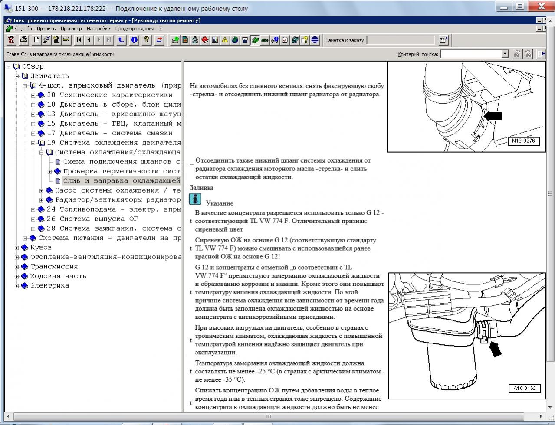Click the Заливка heading text
This screenshot has height=425, width=555.
coord(201,188)
